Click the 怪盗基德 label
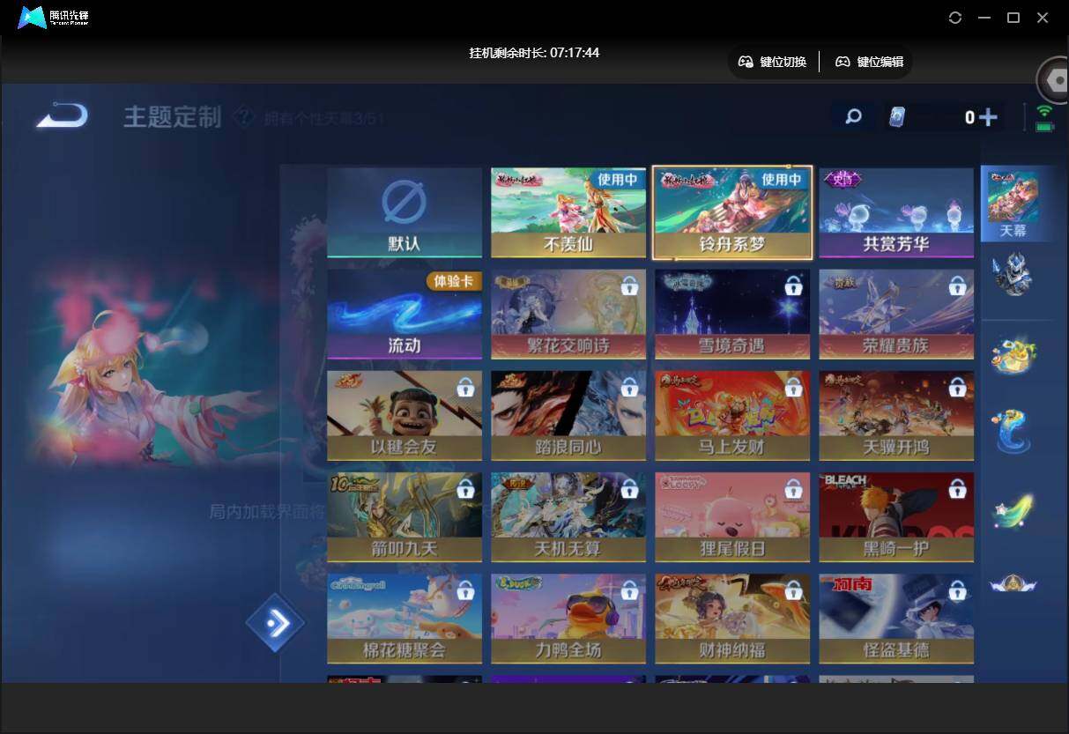The image size is (1069, 734). click(x=896, y=651)
